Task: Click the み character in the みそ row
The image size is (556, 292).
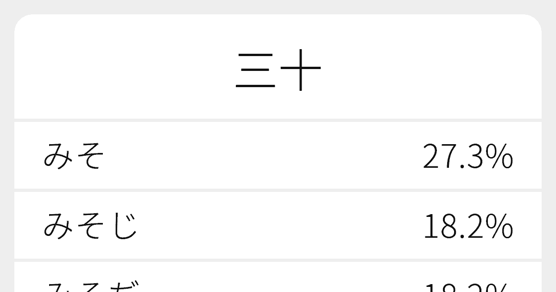Action: 59,156
